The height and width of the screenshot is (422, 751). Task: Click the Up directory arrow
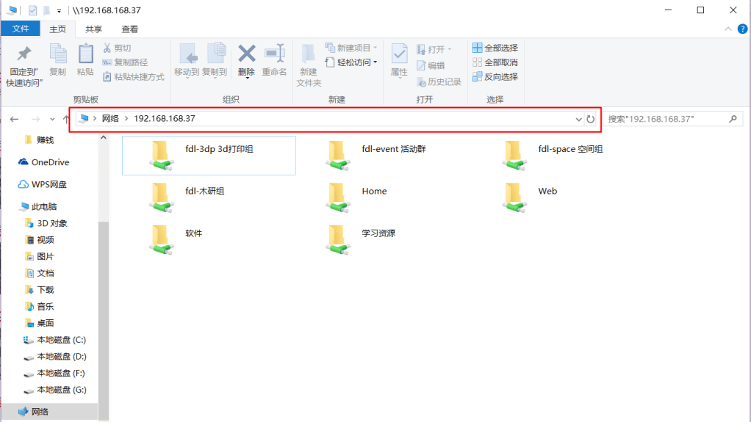(67, 119)
